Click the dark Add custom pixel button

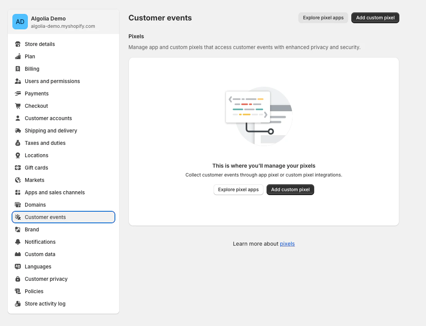[x=375, y=17]
